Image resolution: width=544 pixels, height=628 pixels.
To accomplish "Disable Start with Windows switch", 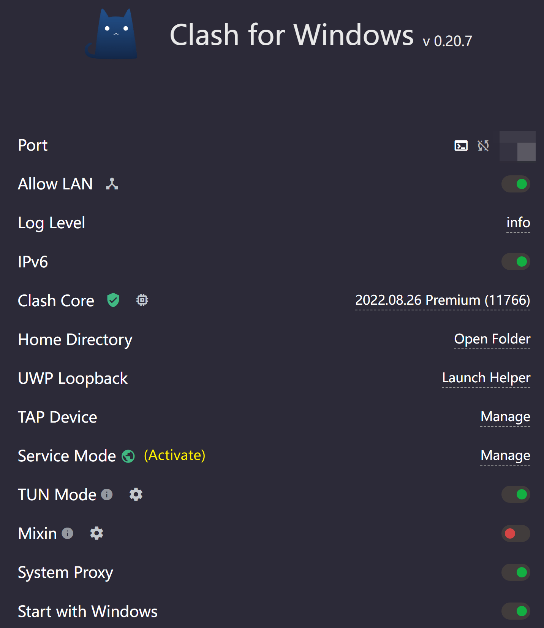I will [516, 611].
